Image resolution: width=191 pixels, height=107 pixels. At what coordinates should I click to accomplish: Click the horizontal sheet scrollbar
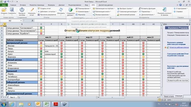click(x=112, y=97)
